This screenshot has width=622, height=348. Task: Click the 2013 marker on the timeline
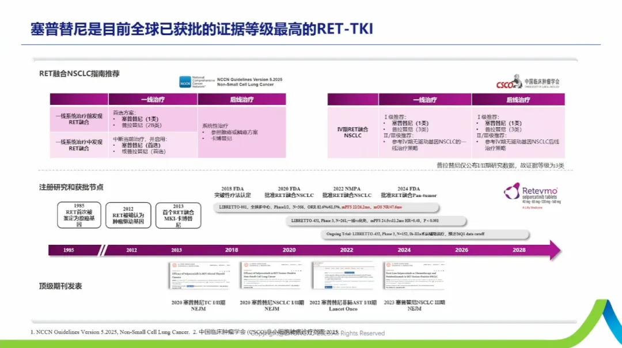(x=176, y=250)
